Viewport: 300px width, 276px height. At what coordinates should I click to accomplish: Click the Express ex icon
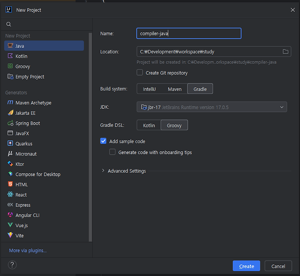pyautogui.click(x=10, y=205)
